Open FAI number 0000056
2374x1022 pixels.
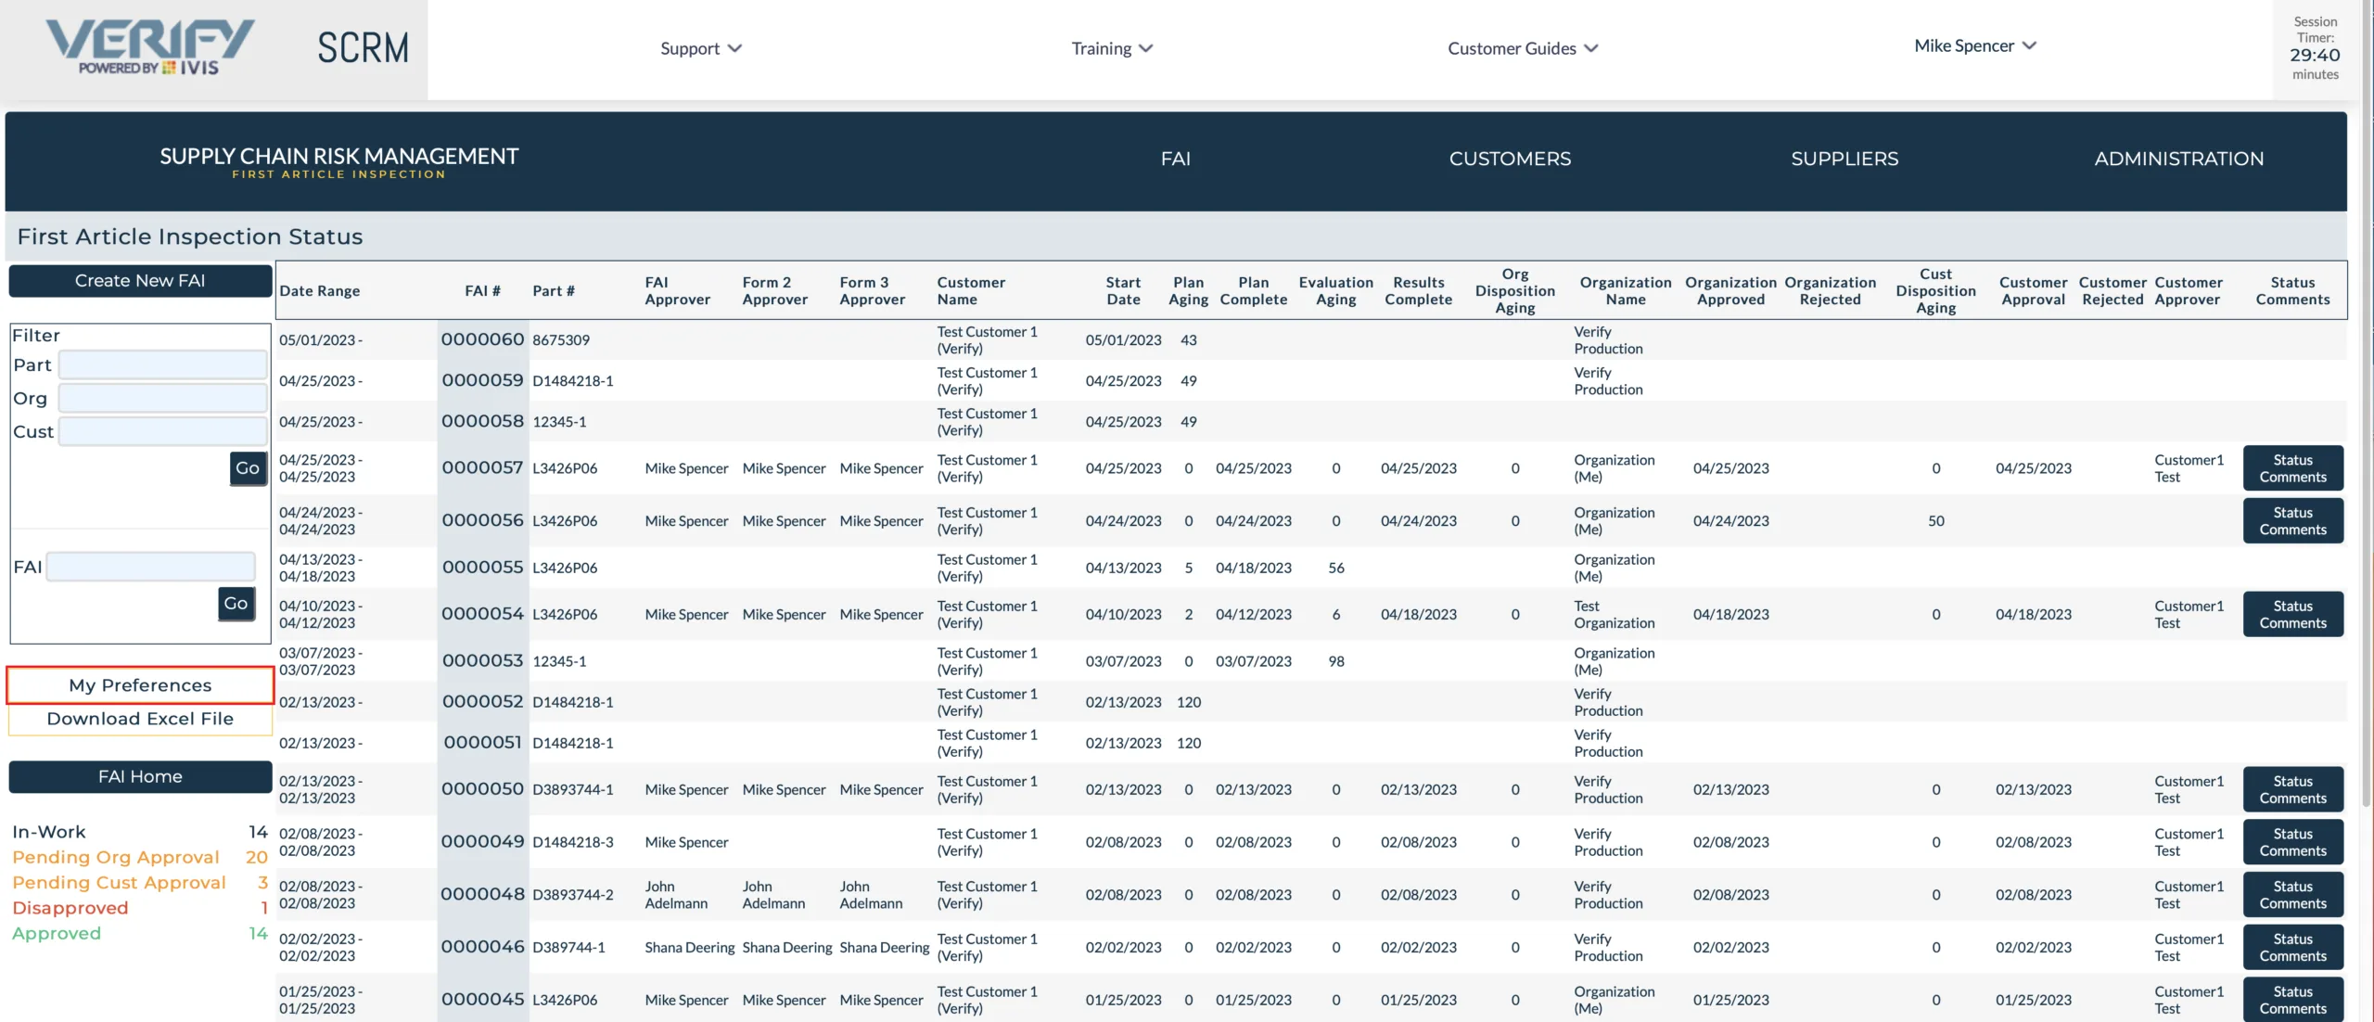(x=482, y=520)
